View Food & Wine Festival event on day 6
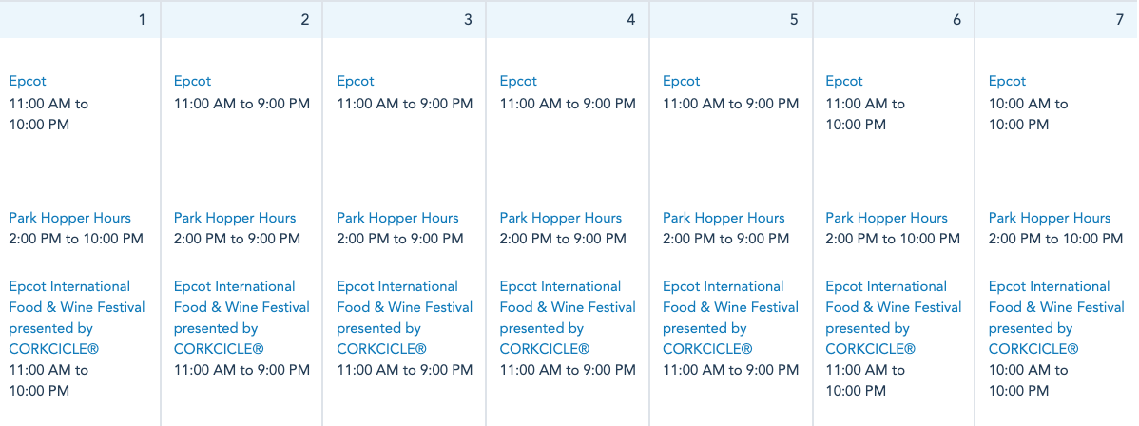Image resolution: width=1139 pixels, height=426 pixels. coord(894,307)
